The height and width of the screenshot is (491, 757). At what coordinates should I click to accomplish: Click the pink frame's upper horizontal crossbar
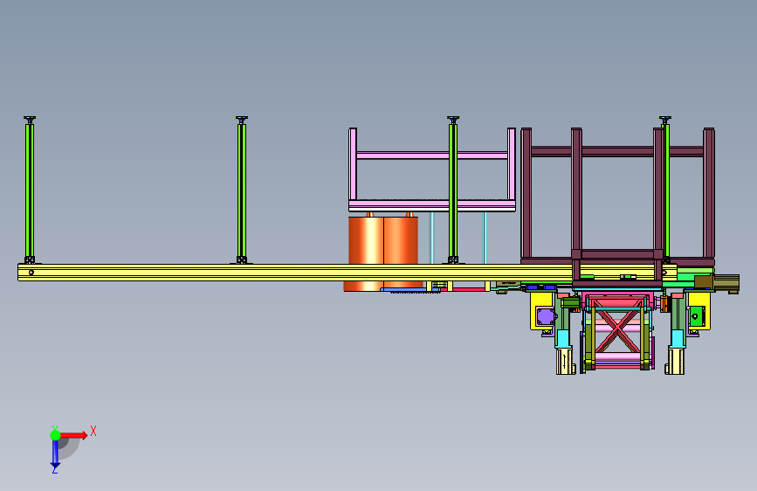432,156
